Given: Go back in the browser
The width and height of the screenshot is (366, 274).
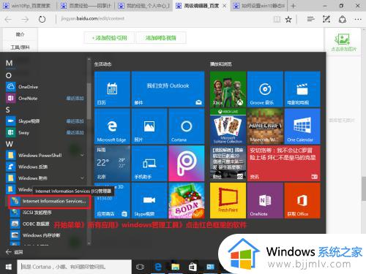Looking at the screenshot, I should 8,19.
